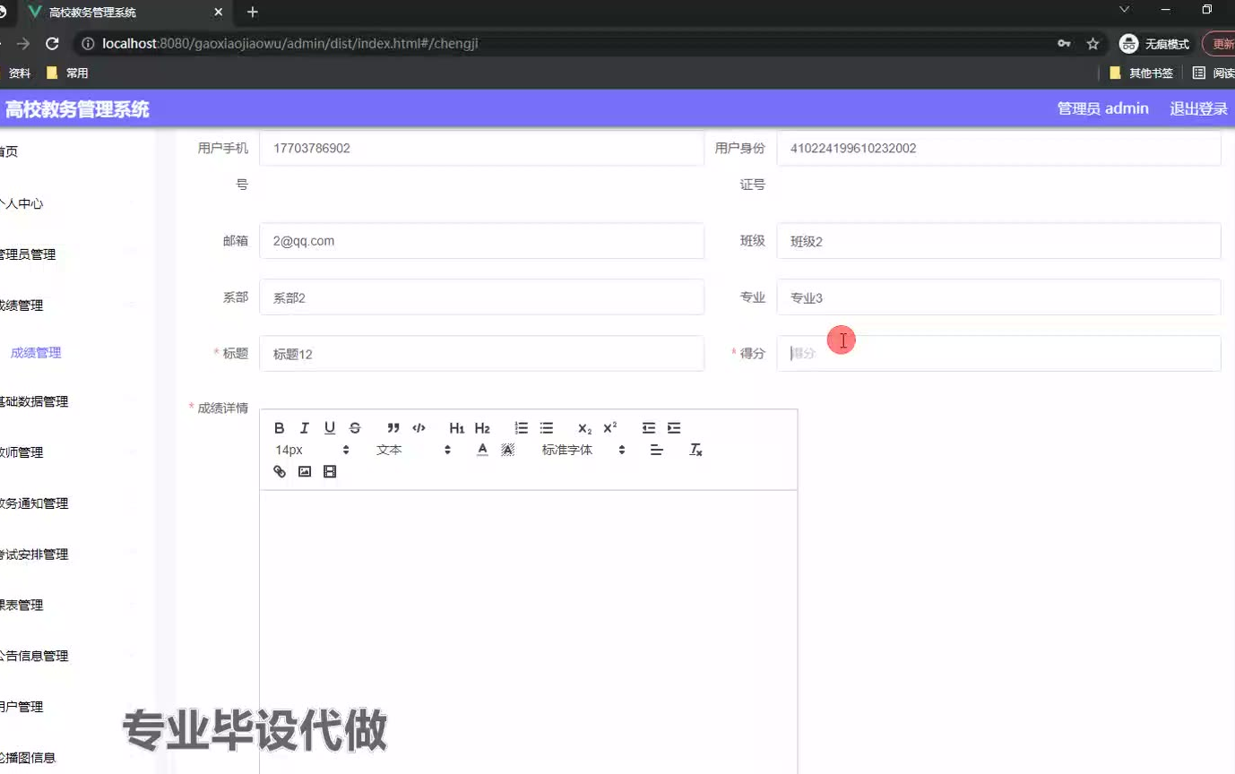The height and width of the screenshot is (774, 1235).
Task: Click the 用户身份证号 field
Action: pyautogui.click(x=998, y=149)
